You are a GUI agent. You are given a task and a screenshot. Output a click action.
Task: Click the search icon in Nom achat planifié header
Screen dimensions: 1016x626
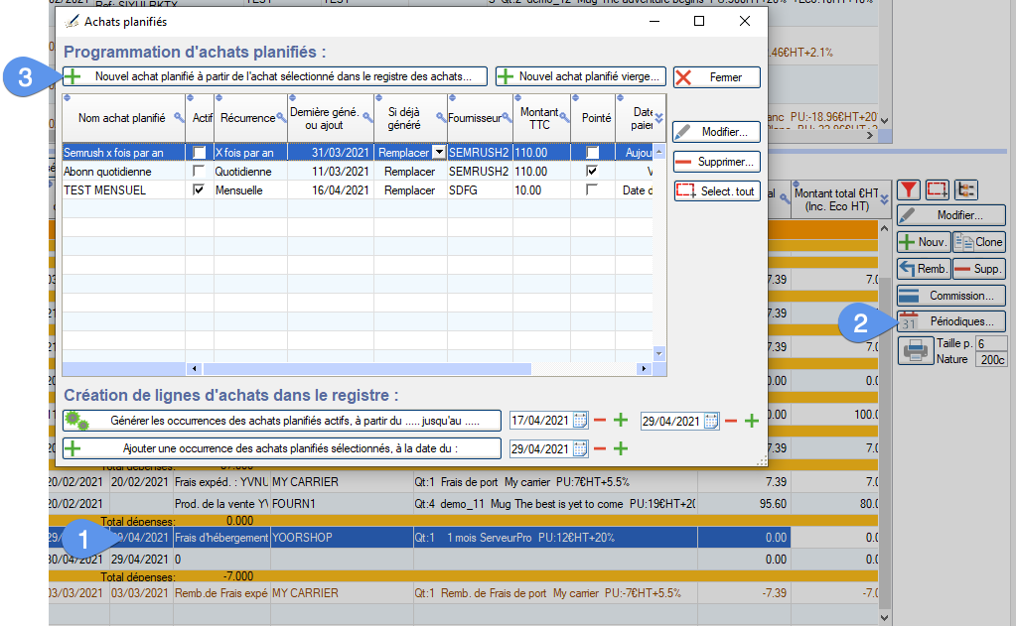(179, 118)
